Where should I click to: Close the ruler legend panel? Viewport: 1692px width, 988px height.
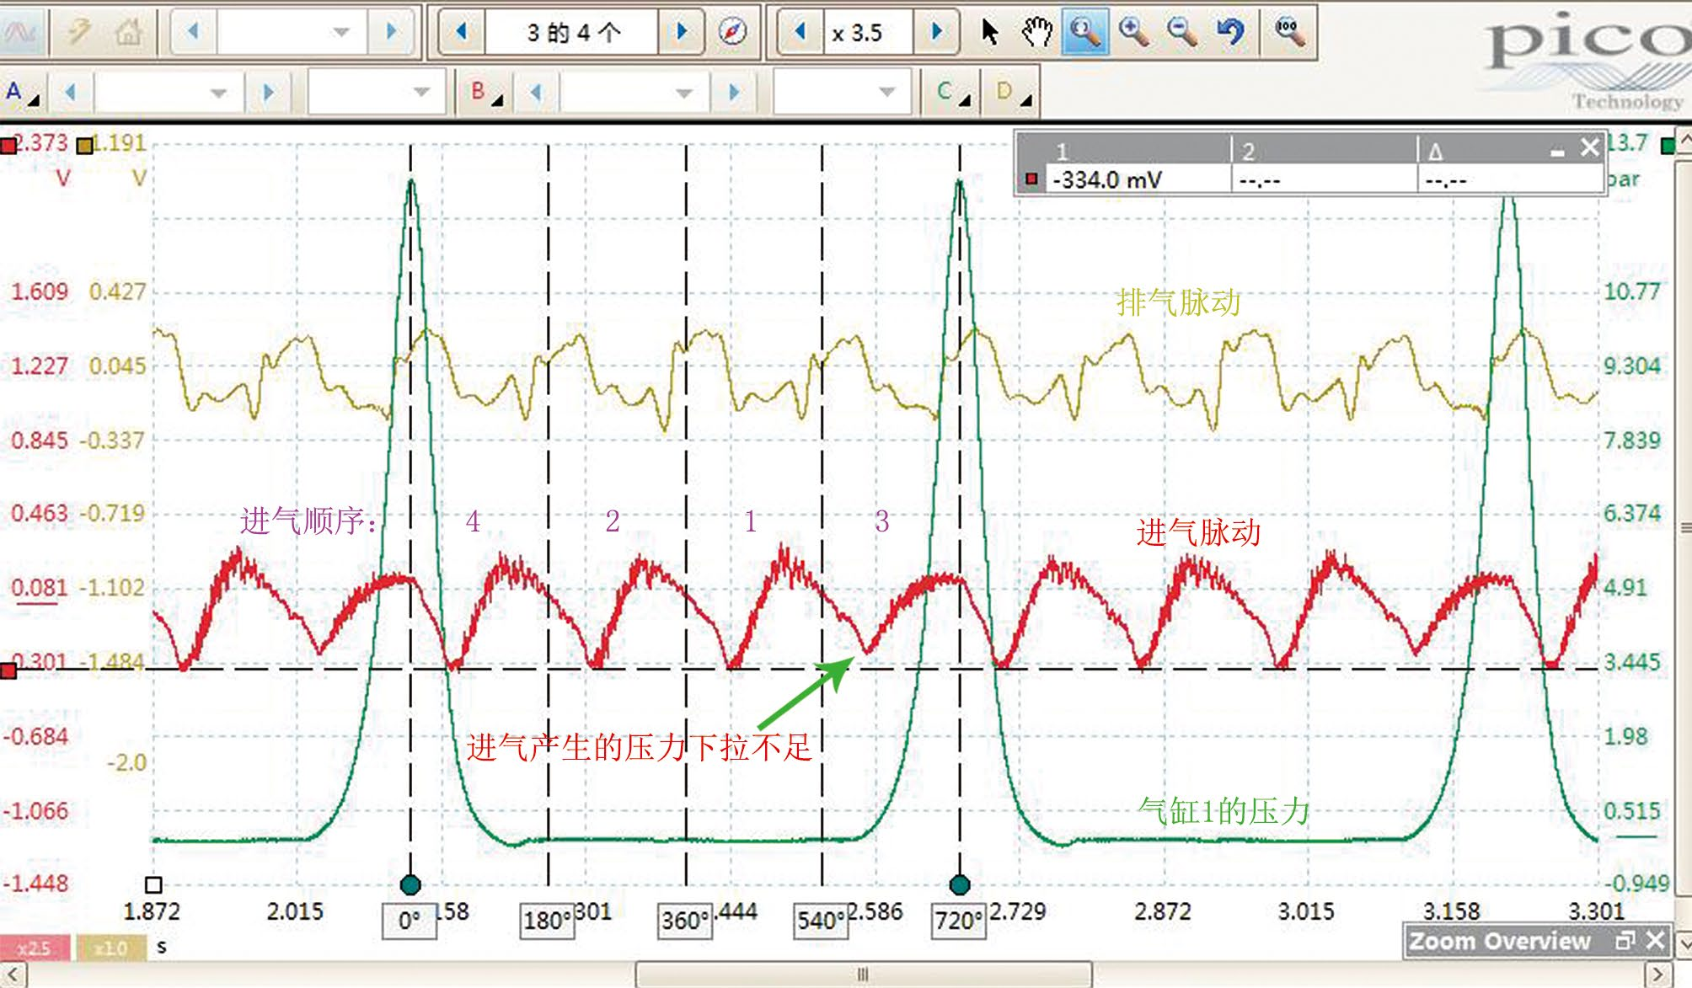(x=1589, y=148)
